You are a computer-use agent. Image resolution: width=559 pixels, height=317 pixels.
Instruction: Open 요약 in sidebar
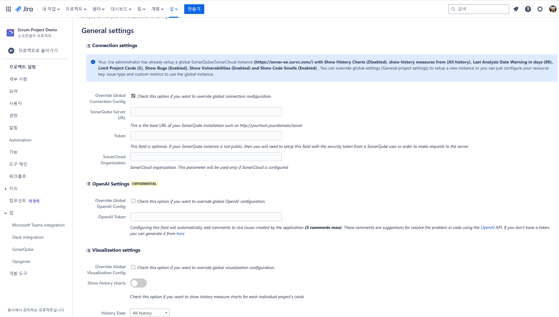13,91
